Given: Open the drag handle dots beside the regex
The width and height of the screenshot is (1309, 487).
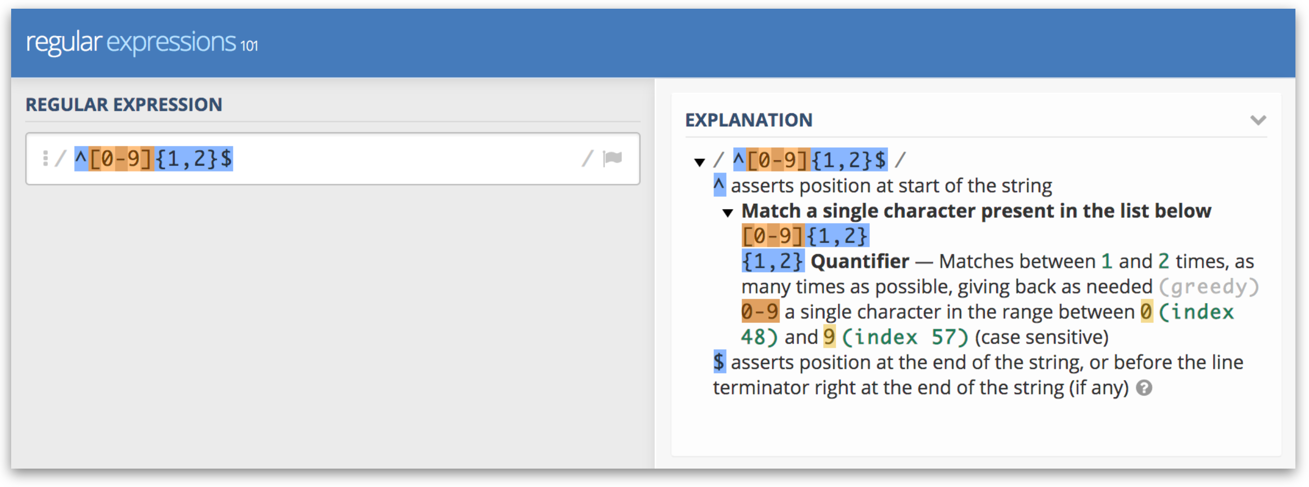Looking at the screenshot, I should [x=46, y=158].
